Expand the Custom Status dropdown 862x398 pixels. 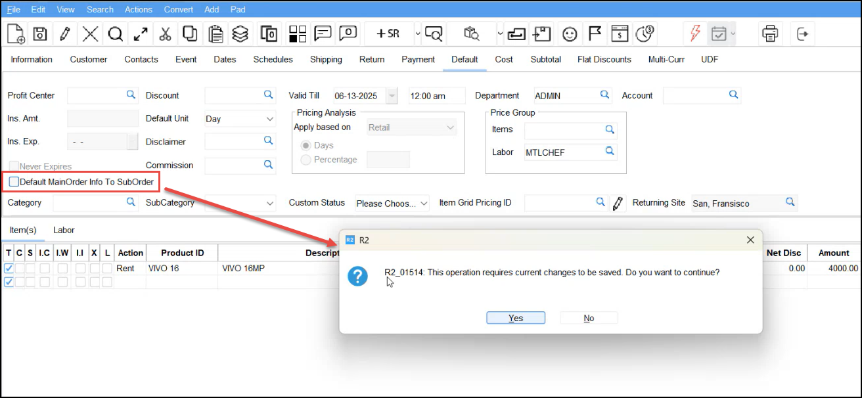(x=392, y=204)
